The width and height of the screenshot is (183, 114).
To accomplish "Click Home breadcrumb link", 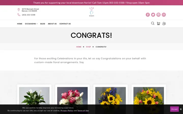I will [x=79, y=47].
